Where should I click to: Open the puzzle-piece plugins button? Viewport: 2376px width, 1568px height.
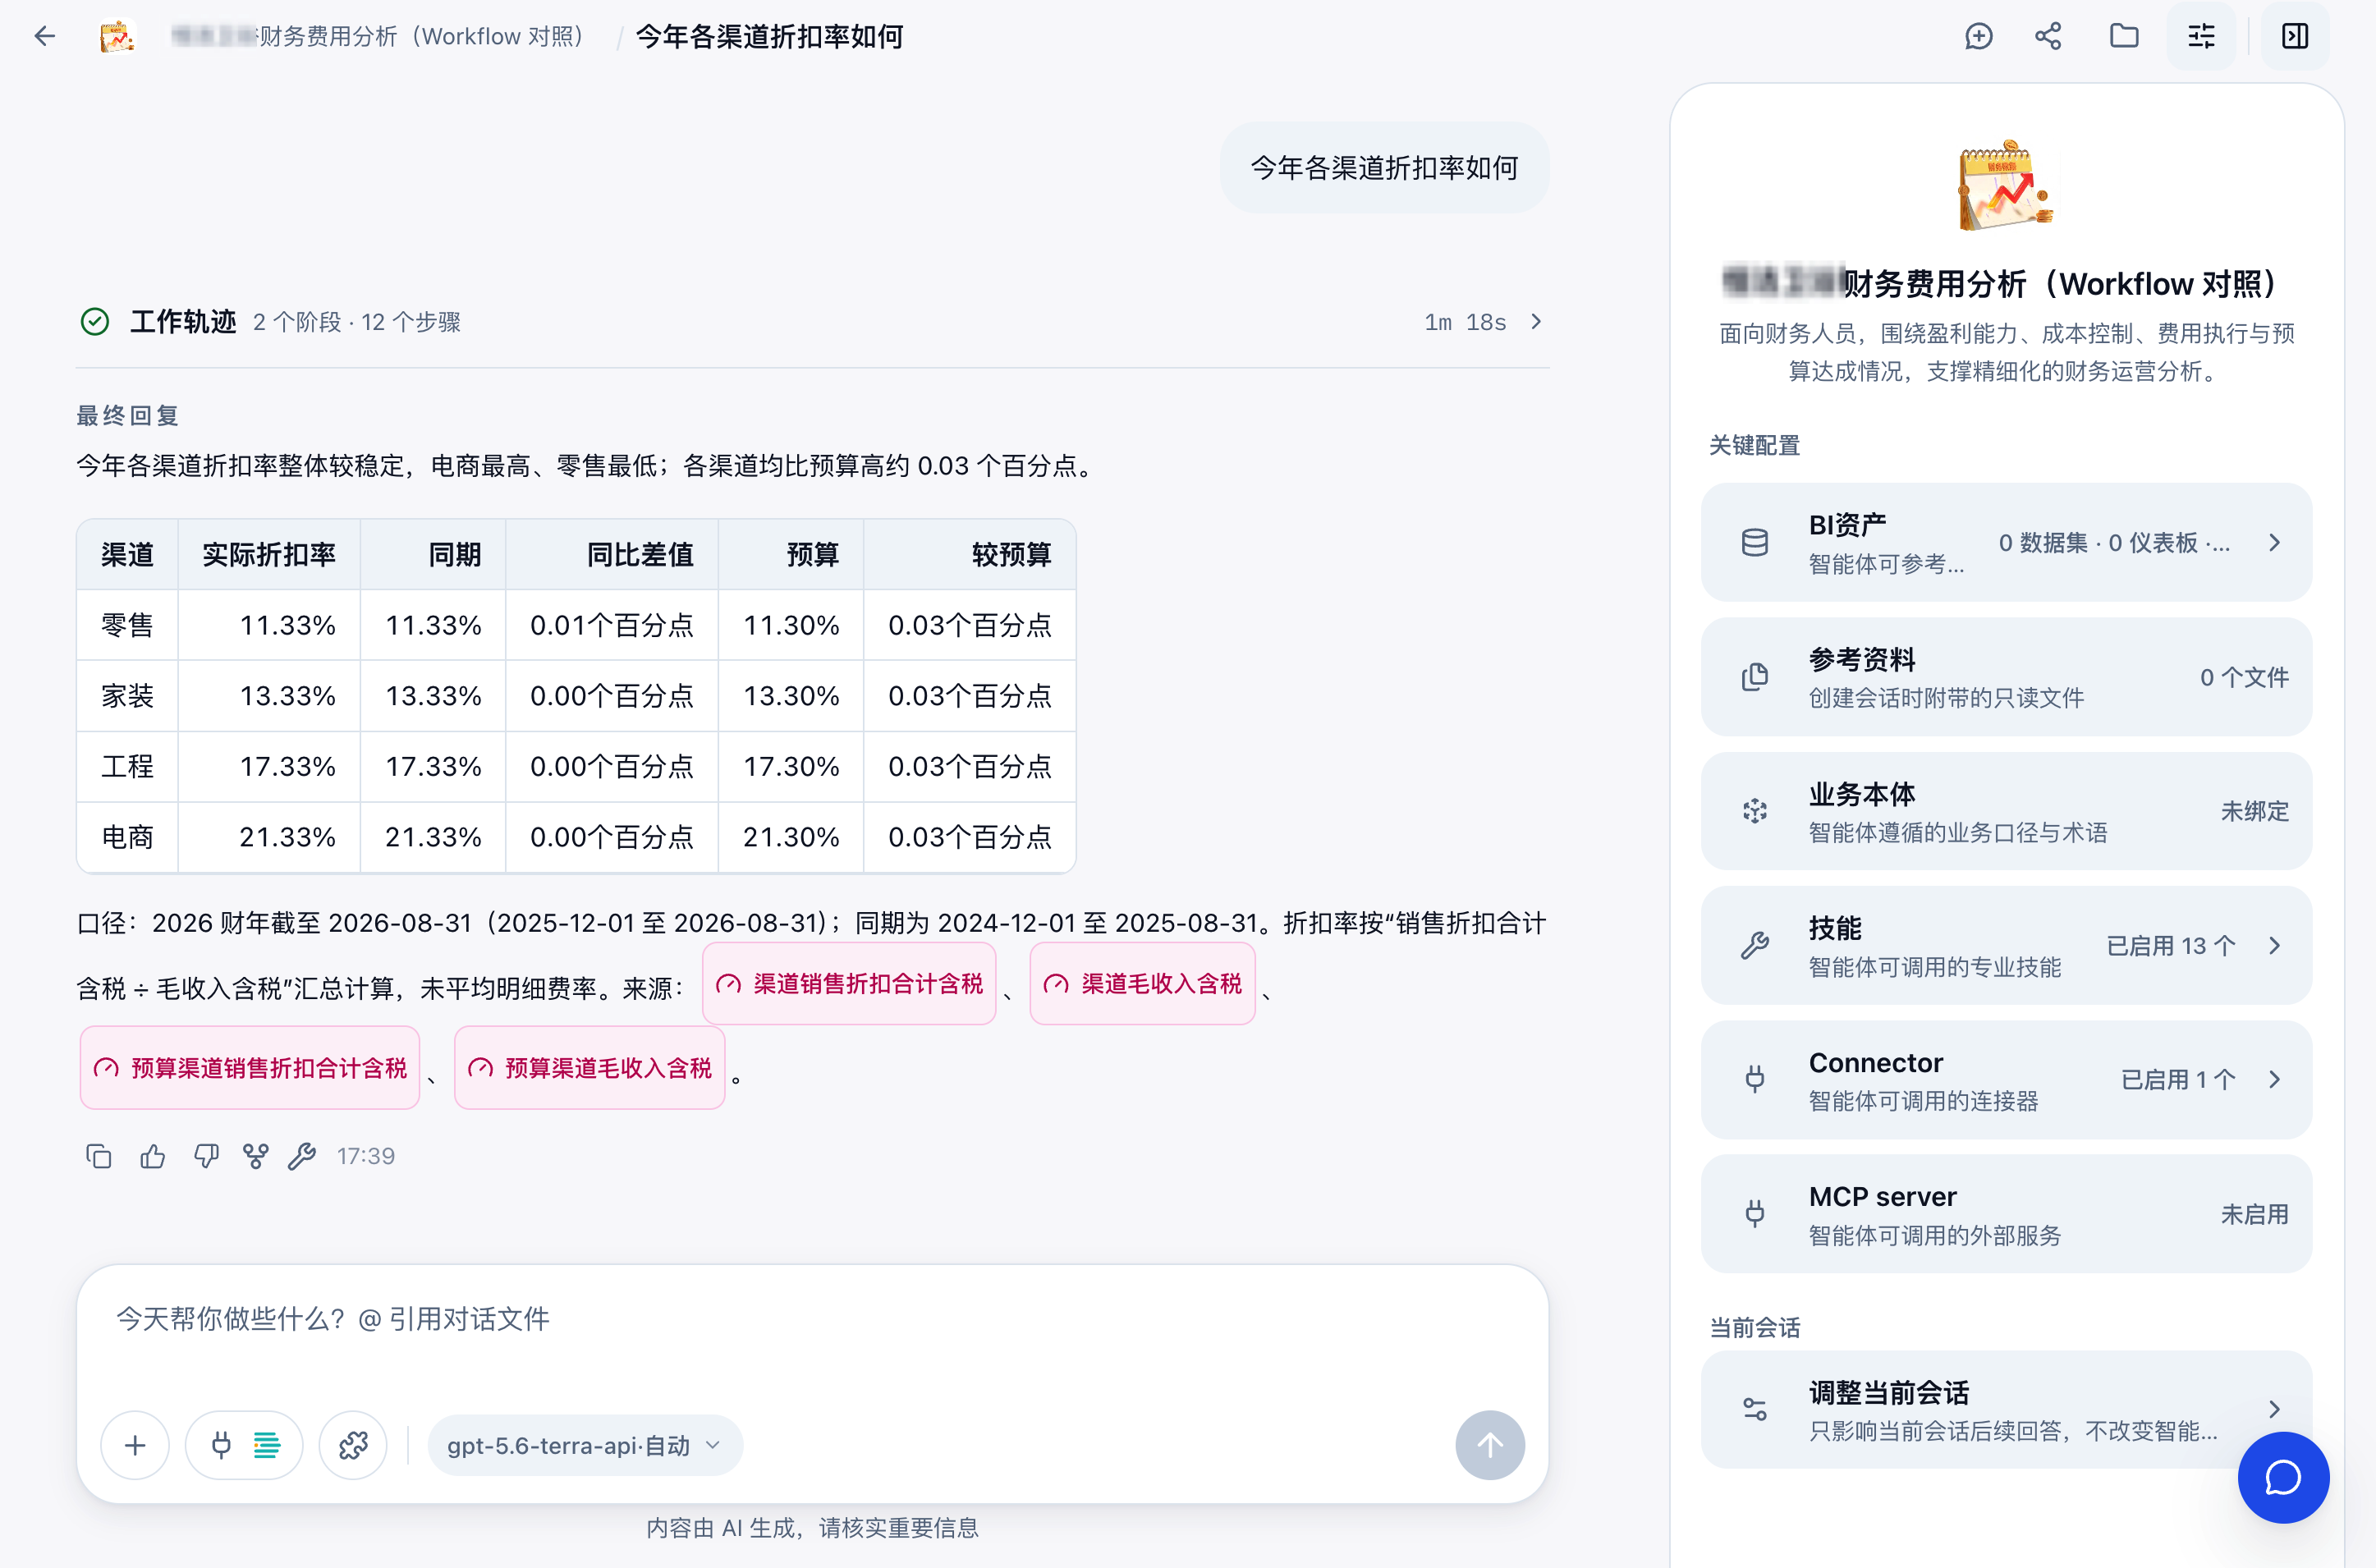click(x=353, y=1445)
